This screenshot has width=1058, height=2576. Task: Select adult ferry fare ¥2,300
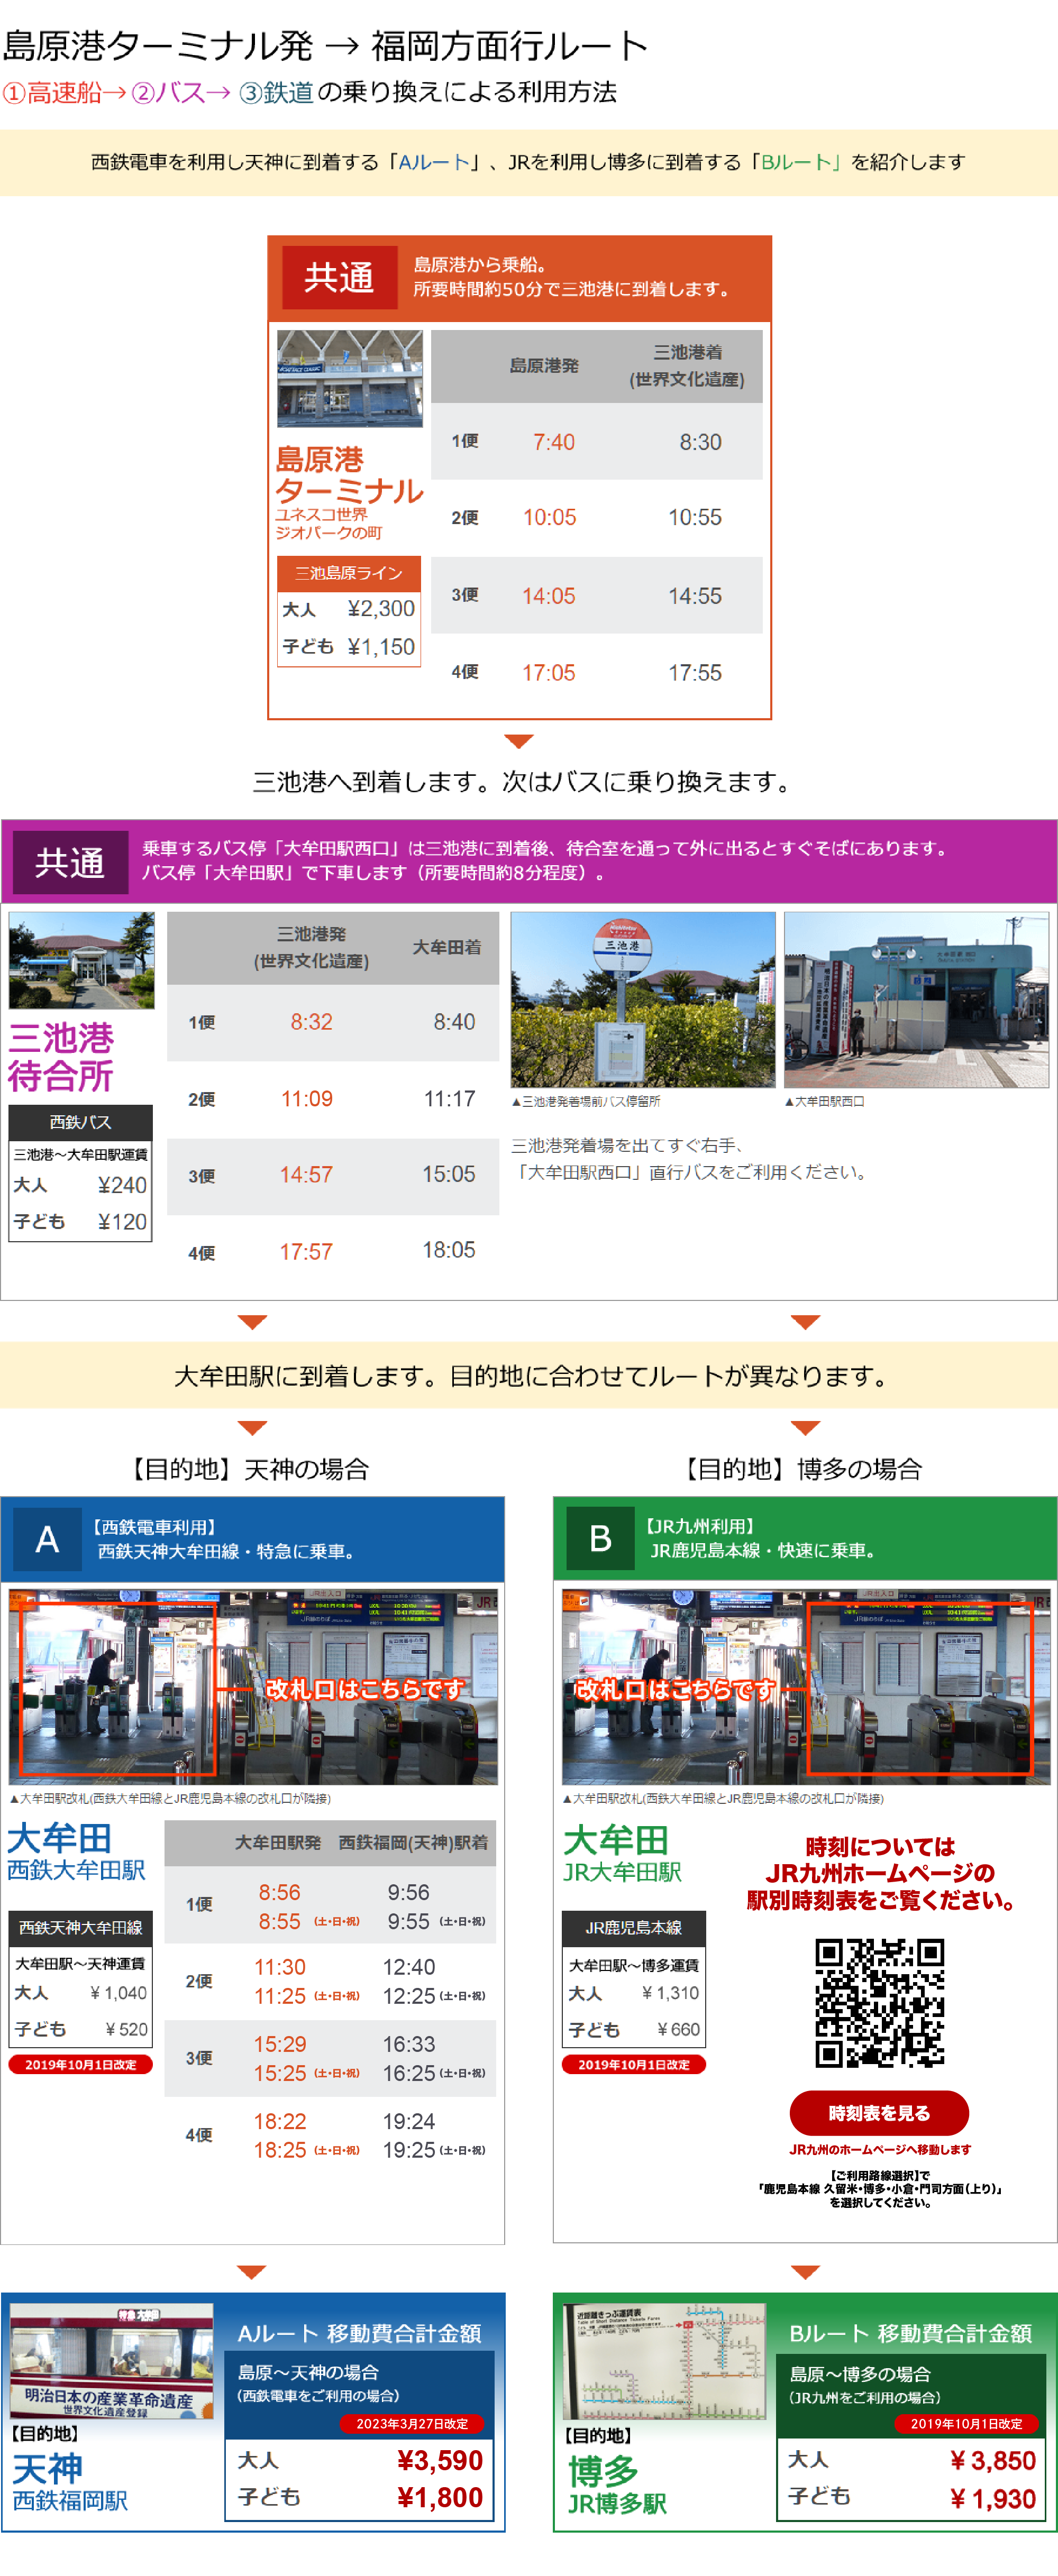pos(380,609)
